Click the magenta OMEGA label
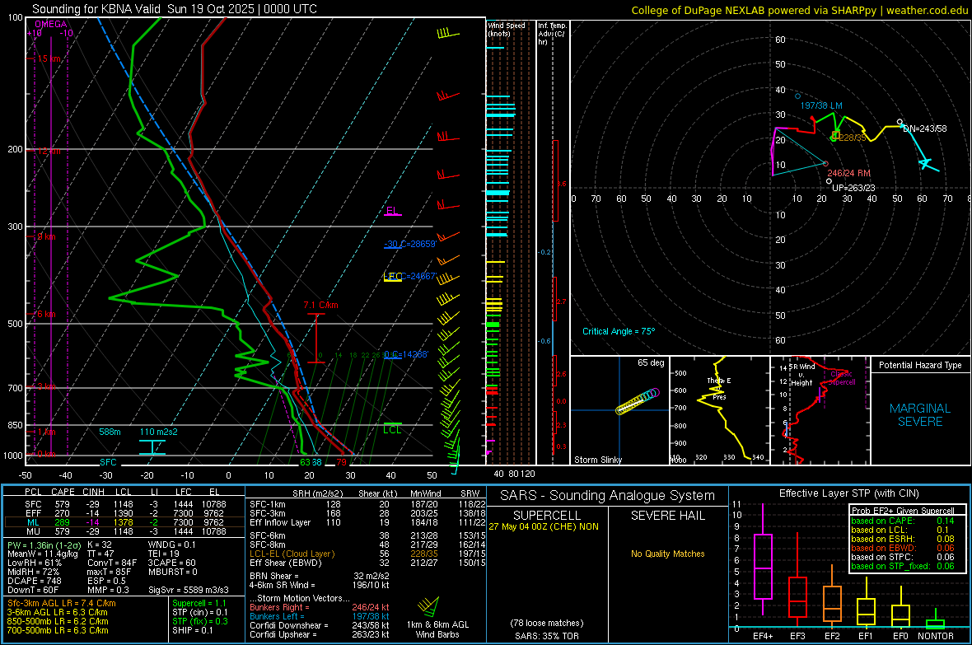 (x=51, y=24)
